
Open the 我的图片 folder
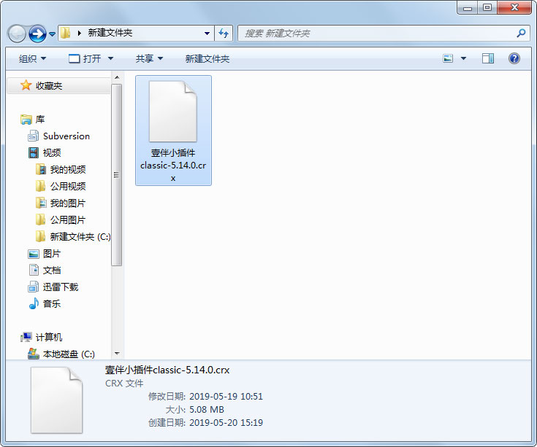click(68, 203)
